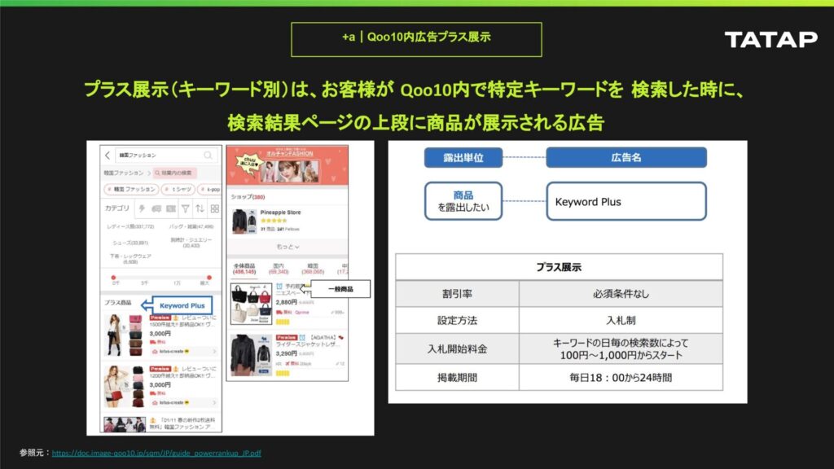
Task: Tap the delivery truck filter icon
Action: click(x=156, y=209)
